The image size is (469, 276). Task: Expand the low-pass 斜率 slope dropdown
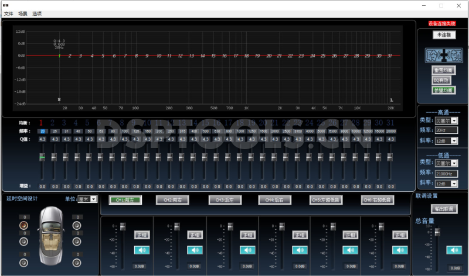point(454,184)
